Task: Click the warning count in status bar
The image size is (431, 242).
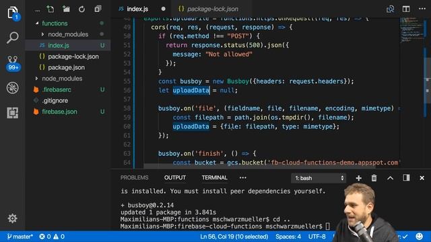Action: pyautogui.click(x=59, y=237)
